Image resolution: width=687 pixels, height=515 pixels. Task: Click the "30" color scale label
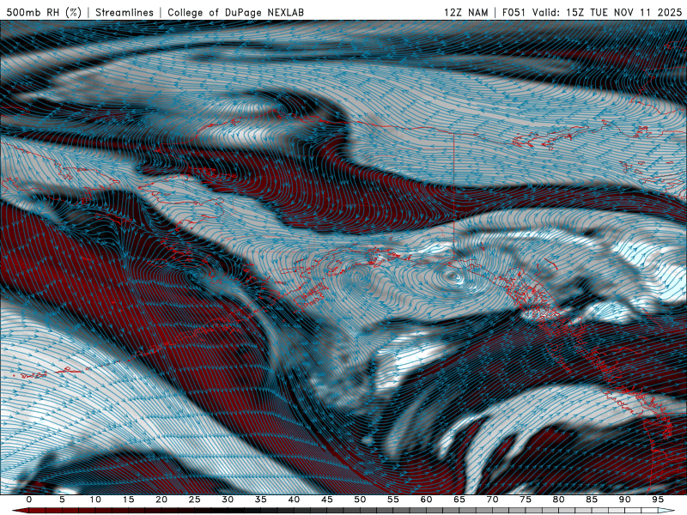pos(228,500)
